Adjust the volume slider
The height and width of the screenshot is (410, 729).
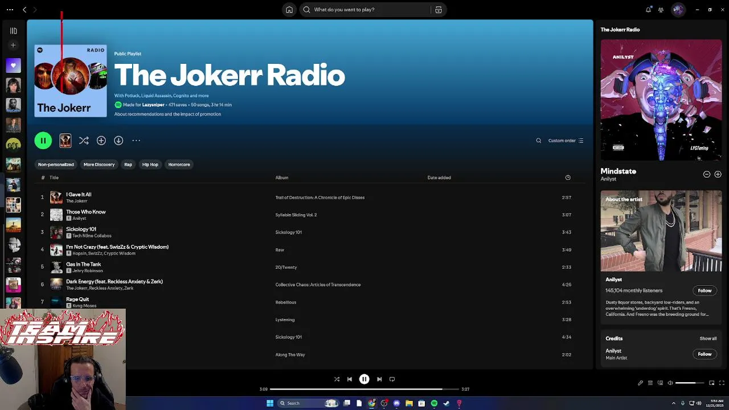(690, 383)
